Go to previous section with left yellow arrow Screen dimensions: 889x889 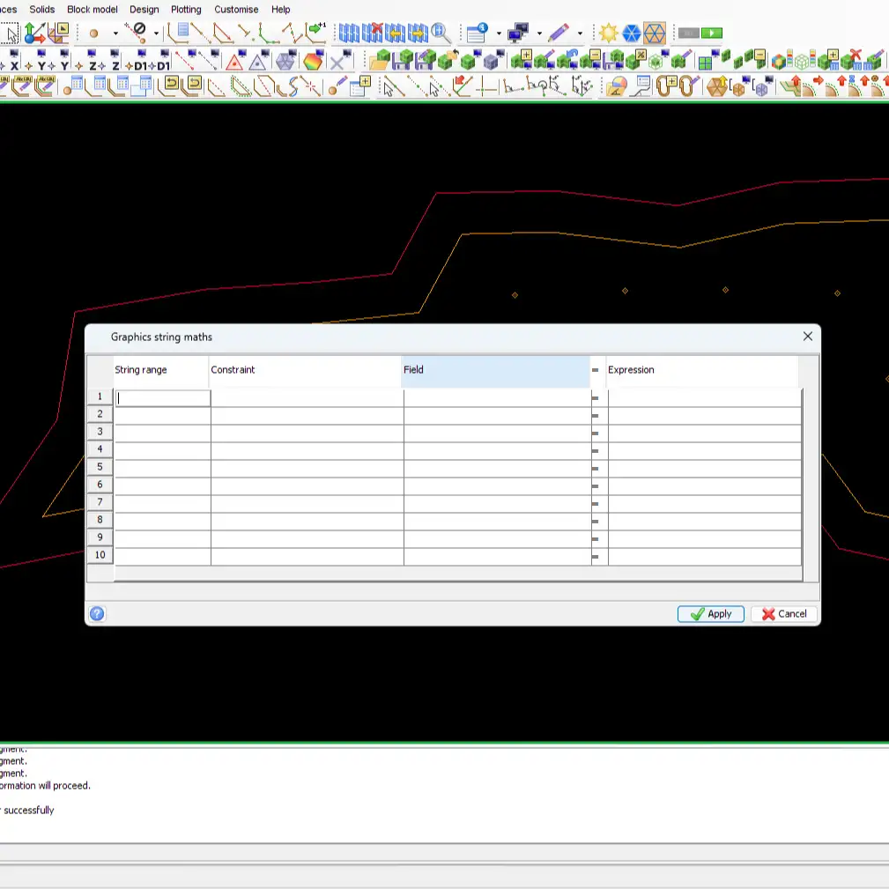click(x=396, y=33)
